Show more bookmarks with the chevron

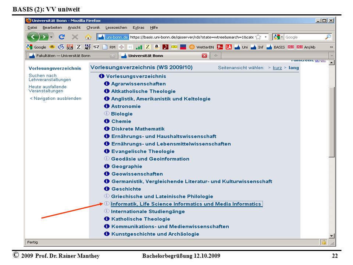[x=331, y=47]
